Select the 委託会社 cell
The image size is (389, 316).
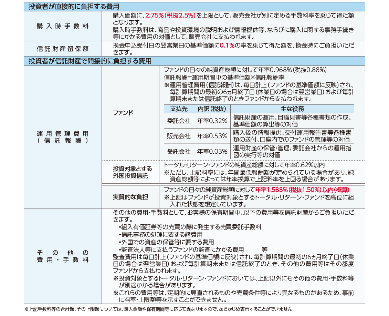point(179,121)
